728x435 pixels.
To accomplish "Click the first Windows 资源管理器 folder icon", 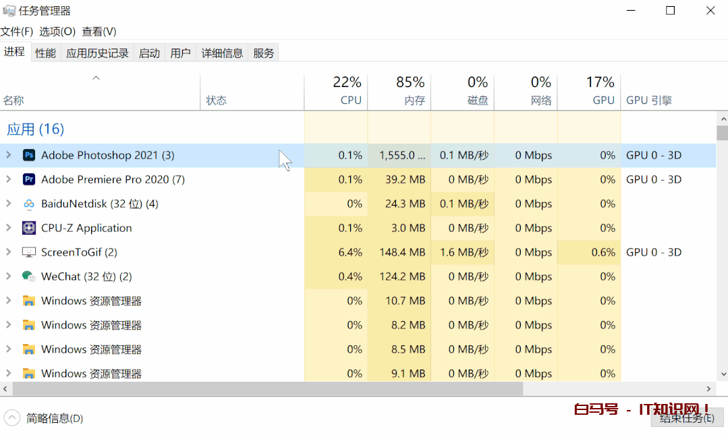I will pyautogui.click(x=29, y=301).
